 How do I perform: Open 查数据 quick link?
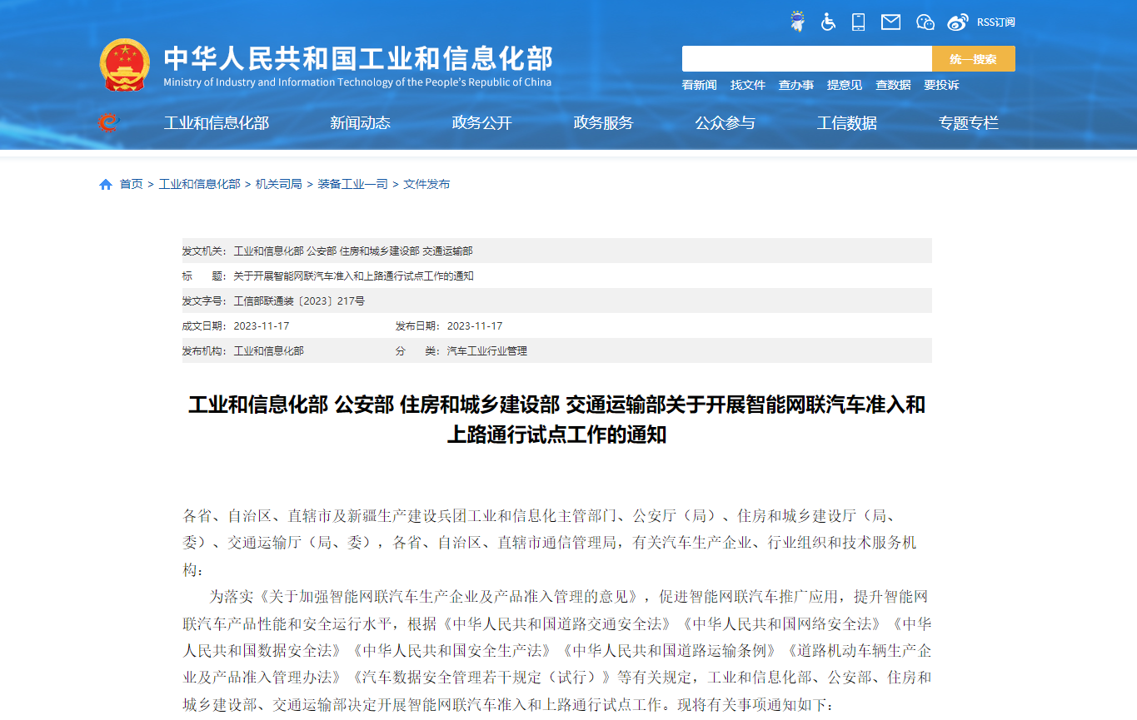893,85
